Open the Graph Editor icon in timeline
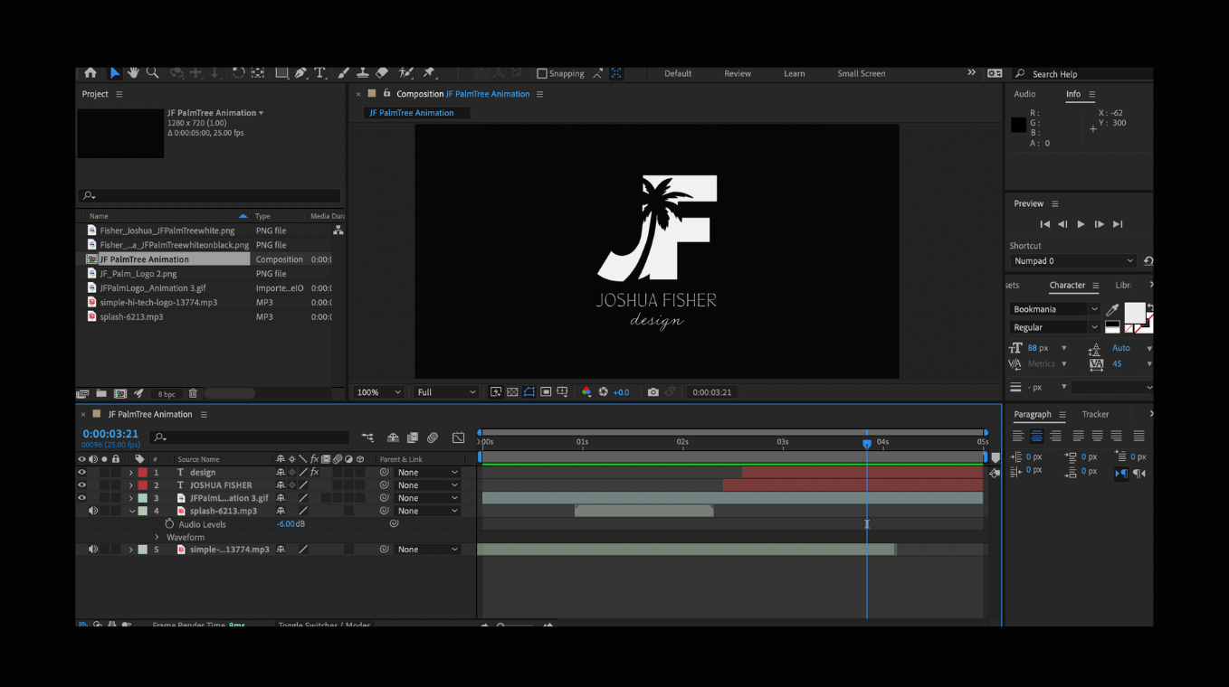 click(x=459, y=438)
